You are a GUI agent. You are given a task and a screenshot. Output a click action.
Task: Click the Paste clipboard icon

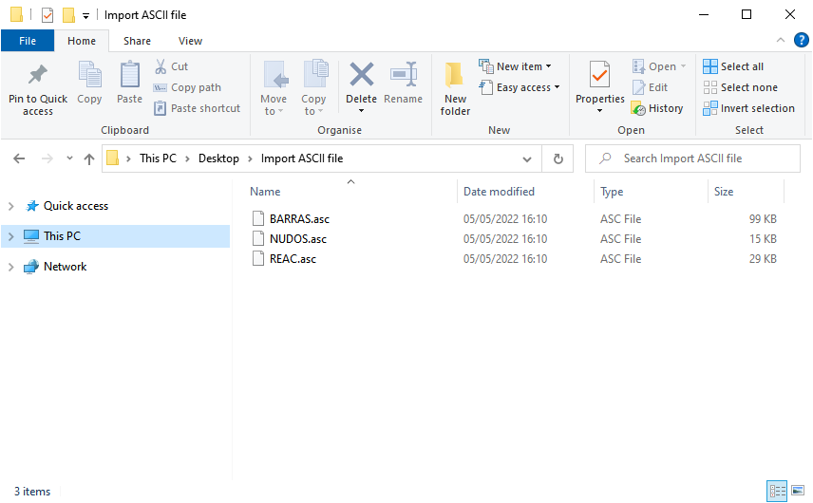pos(129,76)
